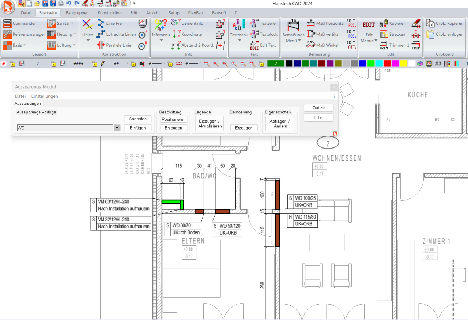Click the Clipb. einfügen icon
The image size is (468, 320).
(445, 34)
